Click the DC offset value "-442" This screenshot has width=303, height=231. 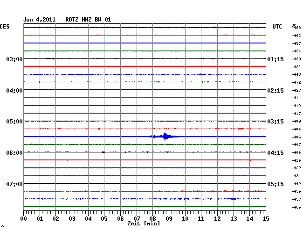296,184
